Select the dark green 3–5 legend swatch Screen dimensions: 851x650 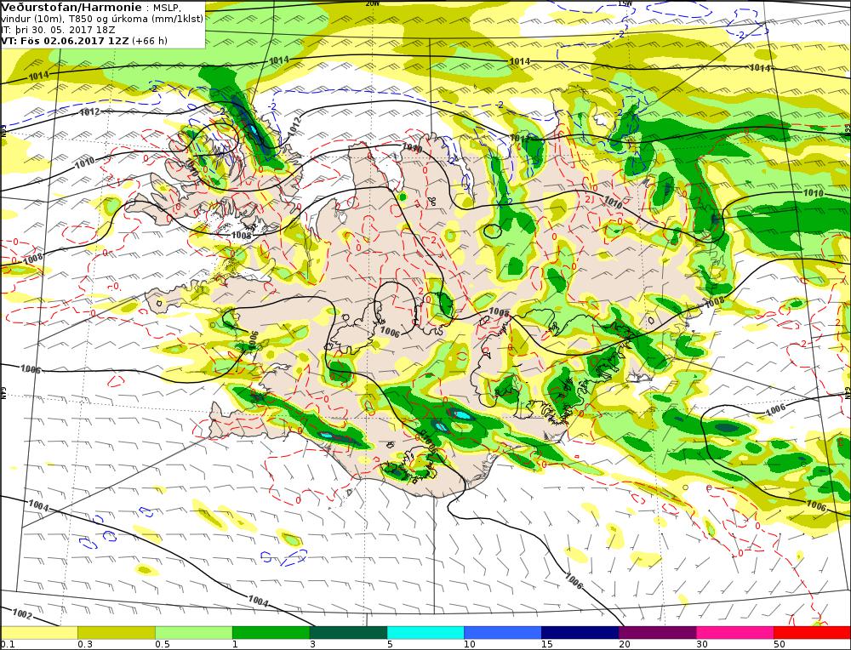click(348, 632)
